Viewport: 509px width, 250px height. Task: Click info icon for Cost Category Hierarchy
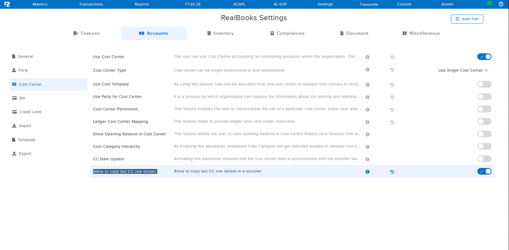tap(367, 147)
